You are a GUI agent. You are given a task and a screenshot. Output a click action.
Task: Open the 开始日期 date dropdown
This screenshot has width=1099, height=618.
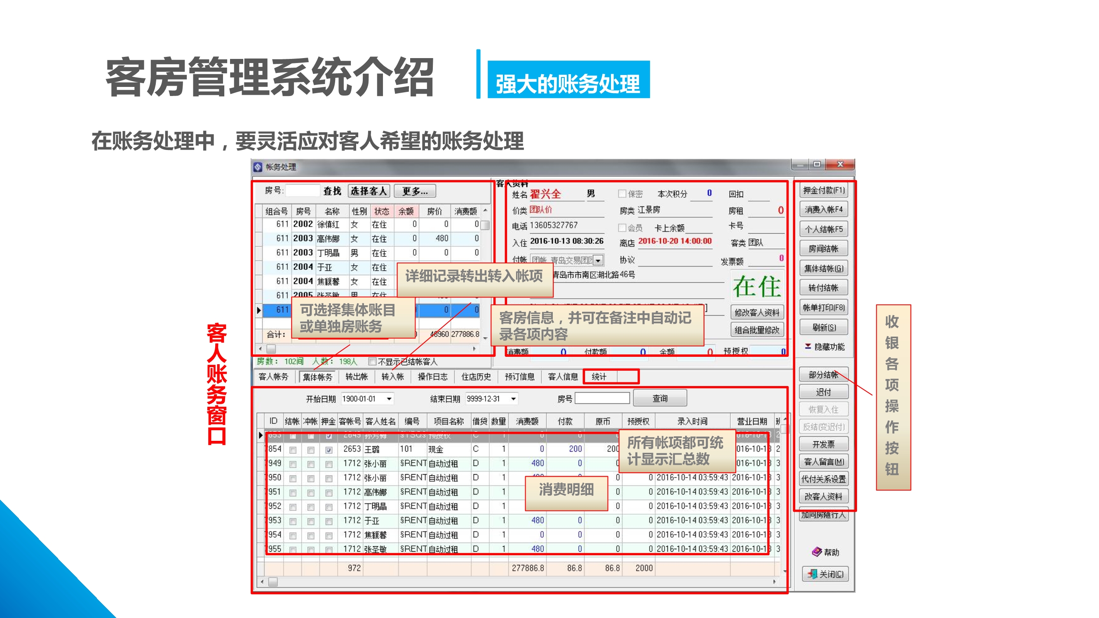389,399
